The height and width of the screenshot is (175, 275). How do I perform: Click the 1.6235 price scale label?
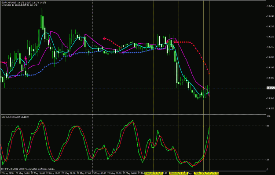tap(271, 26)
